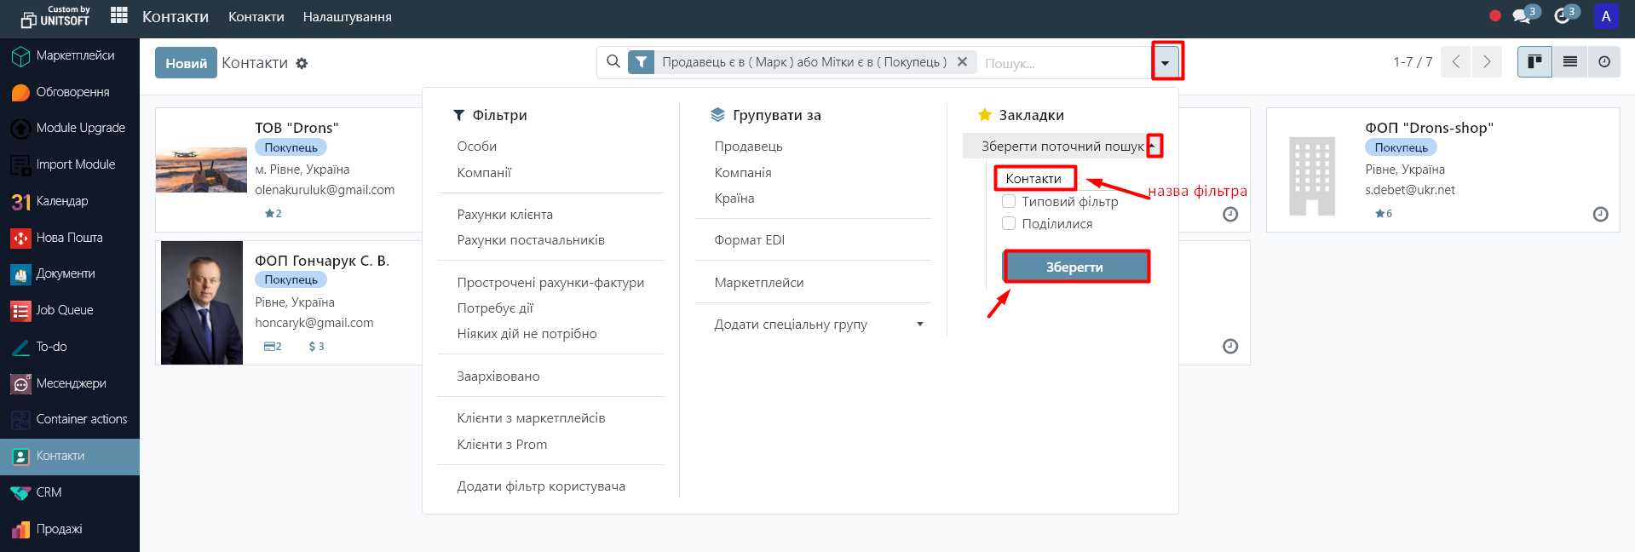Group contacts by Країна
This screenshot has height=552, width=1635.
(x=734, y=198)
